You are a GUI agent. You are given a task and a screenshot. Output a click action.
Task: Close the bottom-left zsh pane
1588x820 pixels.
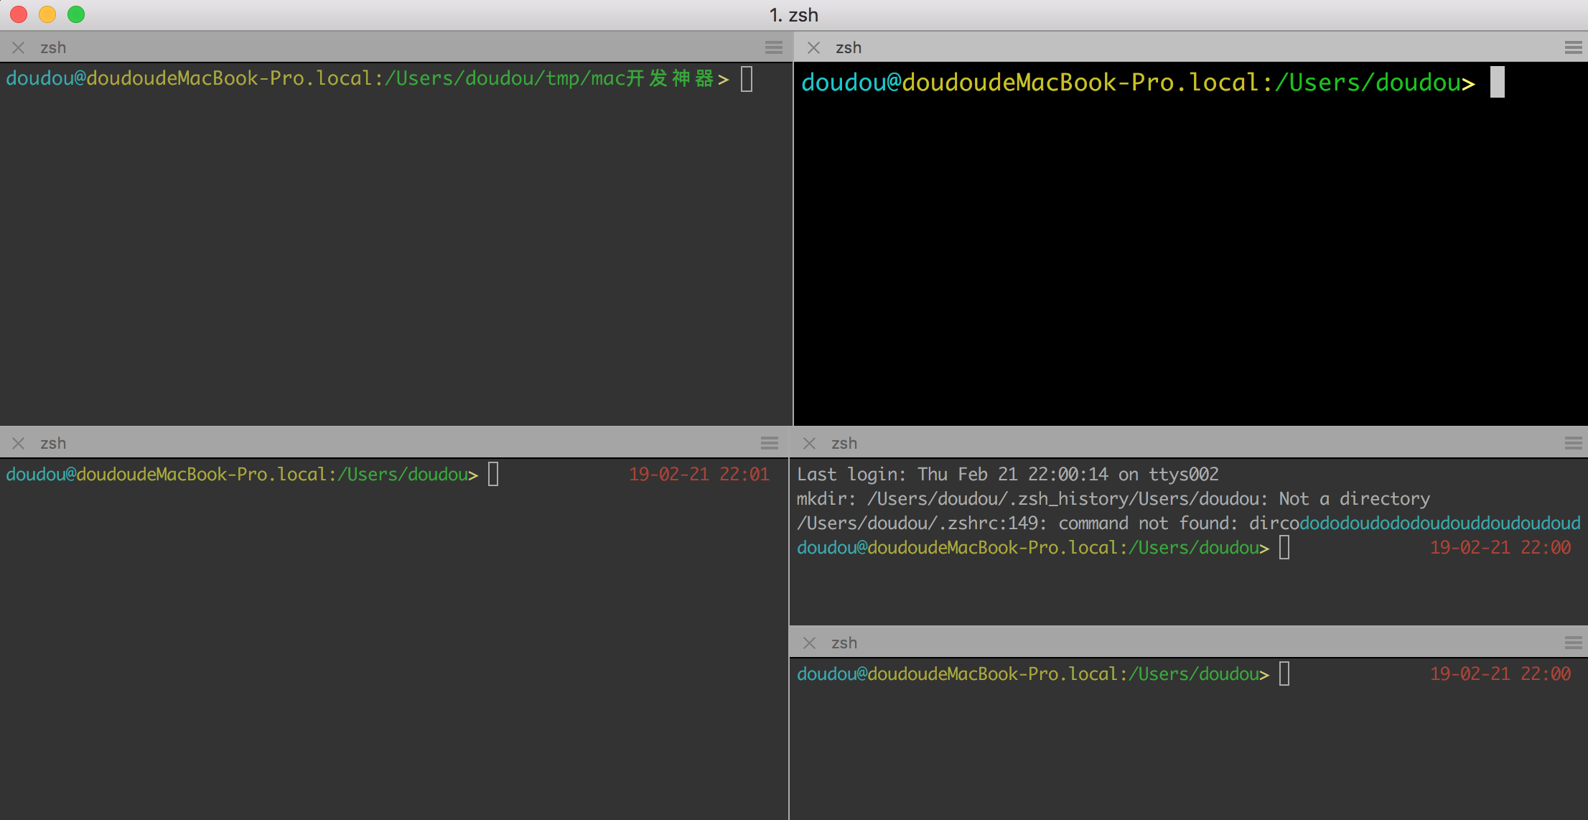19,443
